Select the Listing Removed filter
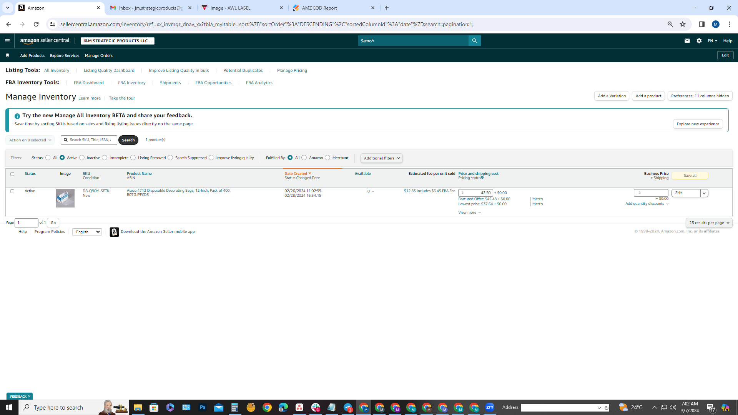 [x=133, y=158]
